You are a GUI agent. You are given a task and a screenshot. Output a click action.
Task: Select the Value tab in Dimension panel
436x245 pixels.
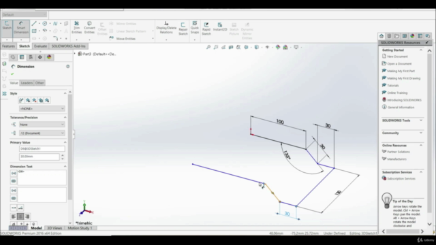tap(14, 83)
